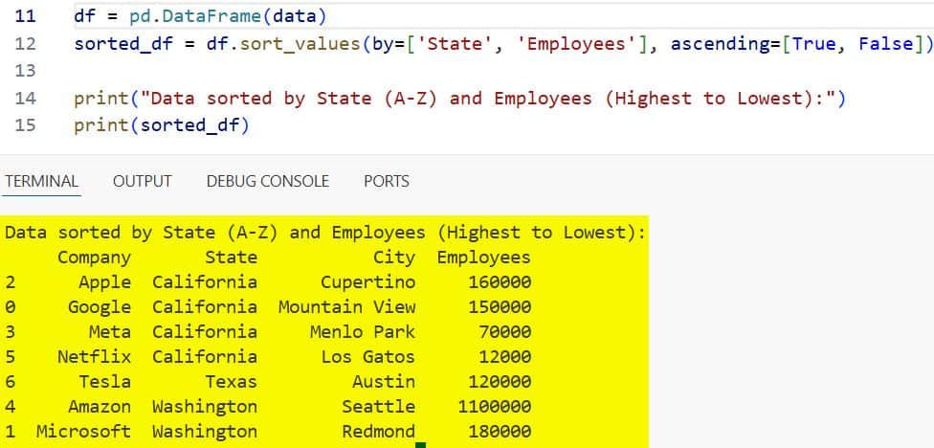Click 'Seattle' in the City column

click(x=379, y=406)
